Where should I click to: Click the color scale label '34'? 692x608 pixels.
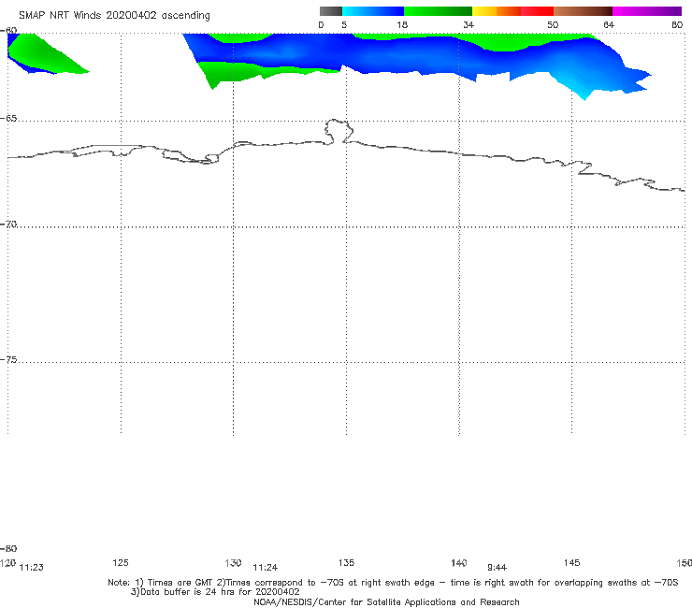[x=469, y=24]
